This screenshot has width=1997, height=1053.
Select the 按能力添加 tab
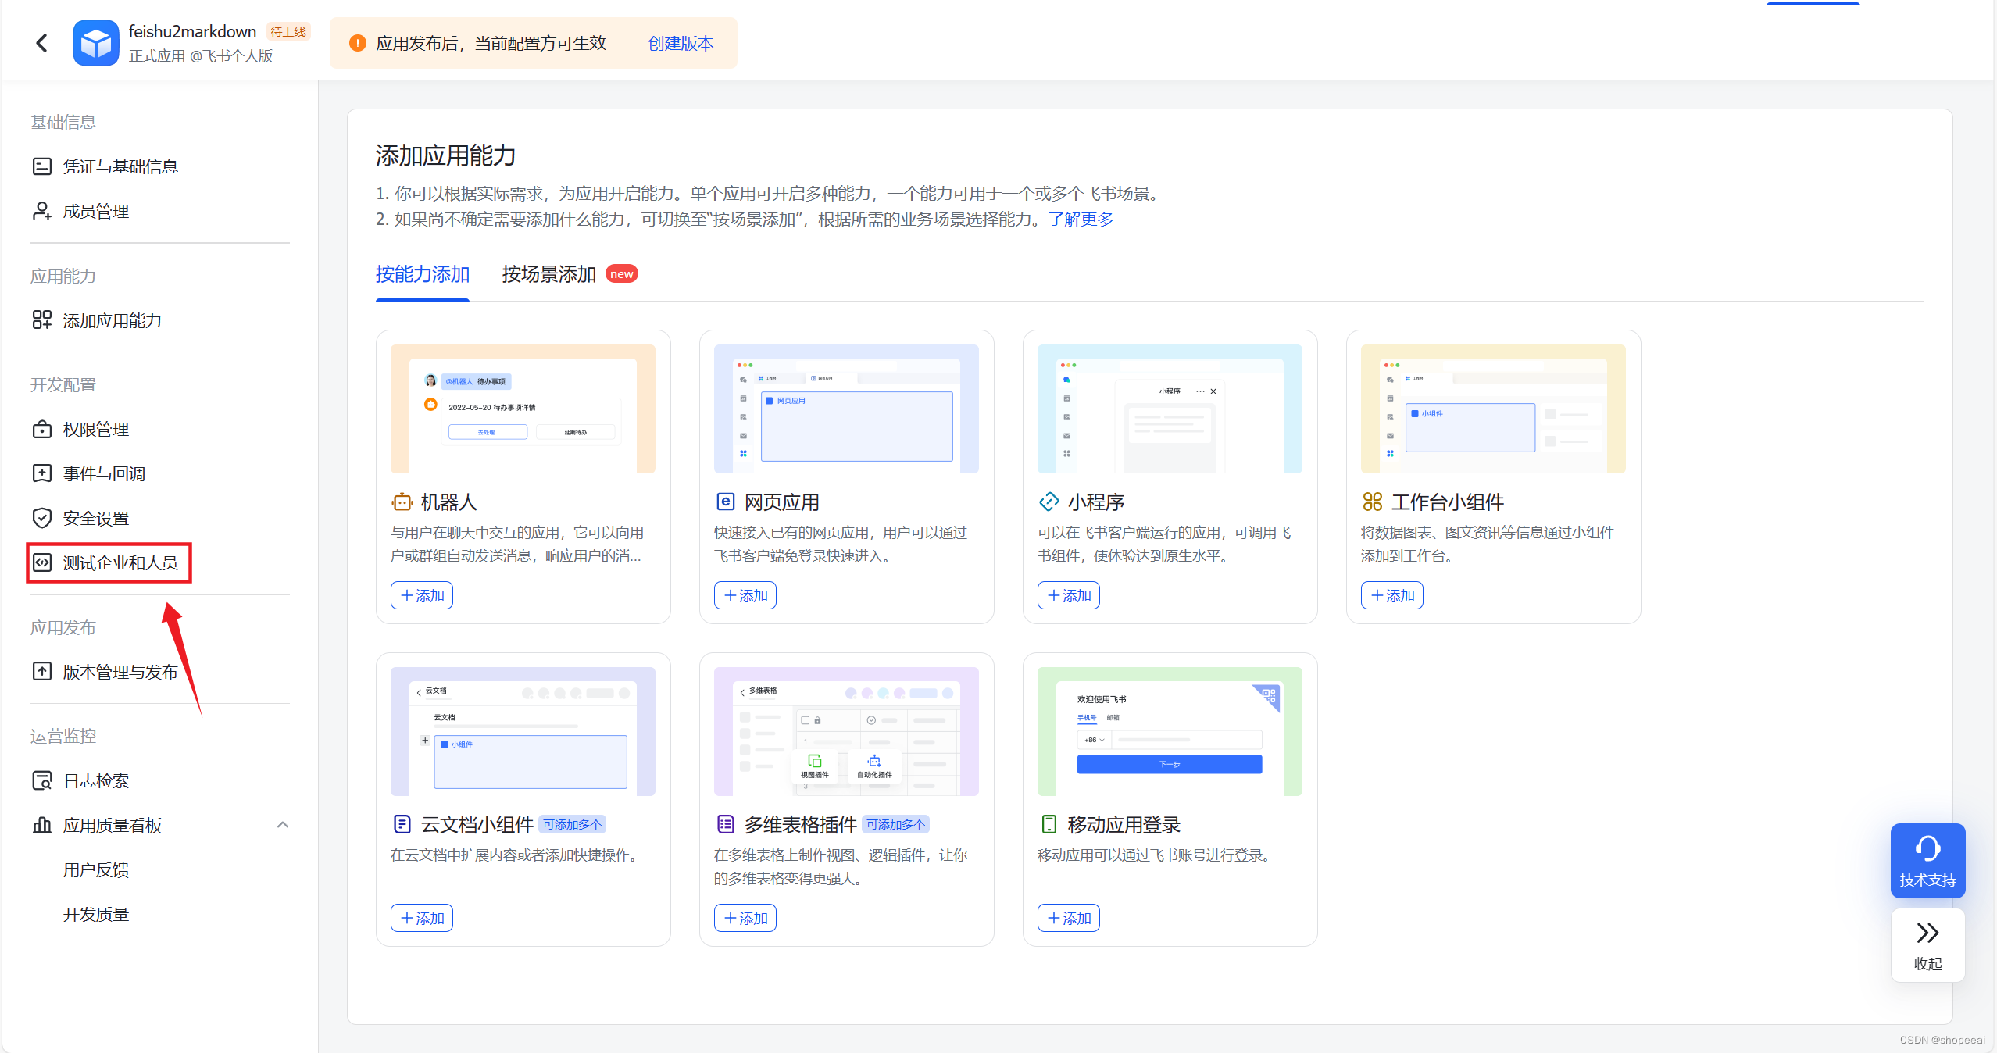[422, 274]
